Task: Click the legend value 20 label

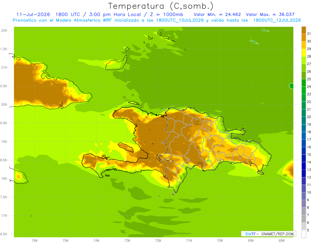Action: coord(309,117)
